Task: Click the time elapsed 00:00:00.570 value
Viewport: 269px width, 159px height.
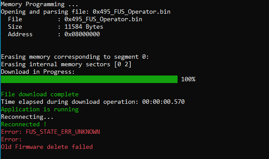Action: point(163,102)
